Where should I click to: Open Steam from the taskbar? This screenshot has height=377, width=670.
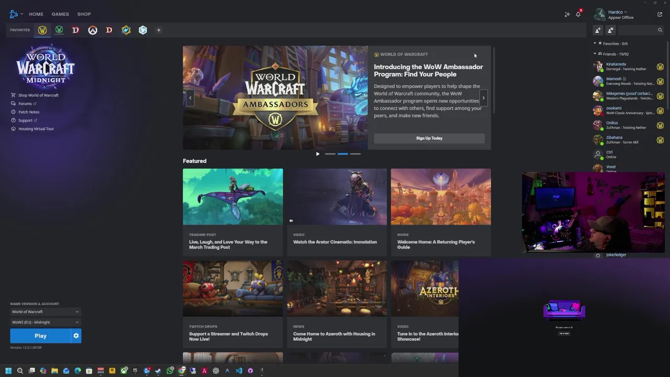[158, 371]
